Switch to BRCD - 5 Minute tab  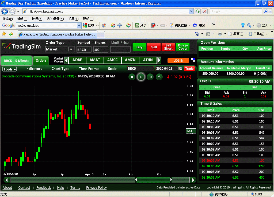tap(17, 61)
